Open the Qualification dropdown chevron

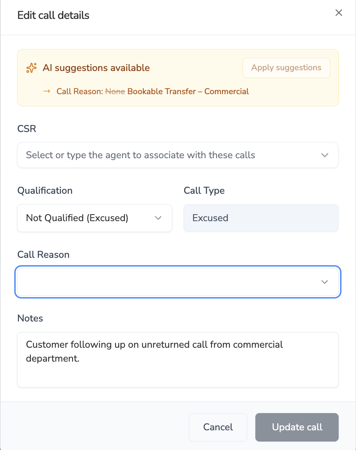point(158,218)
